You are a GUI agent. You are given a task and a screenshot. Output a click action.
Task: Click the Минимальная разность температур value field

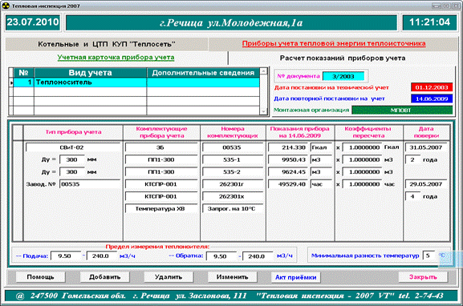point(428,256)
